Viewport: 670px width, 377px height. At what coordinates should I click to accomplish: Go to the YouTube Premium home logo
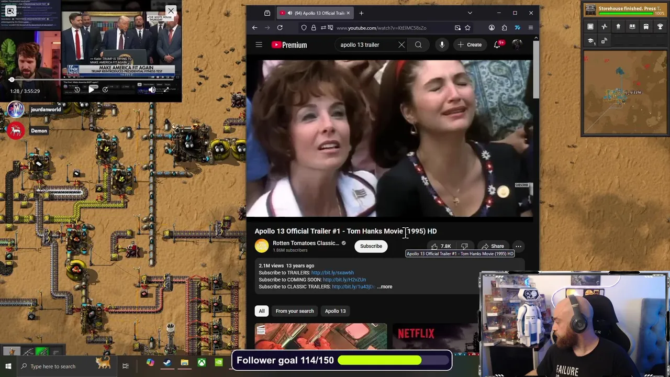coord(289,45)
